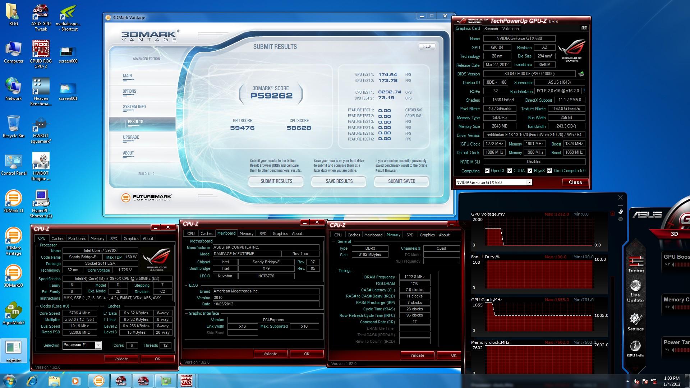
Task: Click Validate in Memory CPU-Z window
Action: [x=417, y=355]
